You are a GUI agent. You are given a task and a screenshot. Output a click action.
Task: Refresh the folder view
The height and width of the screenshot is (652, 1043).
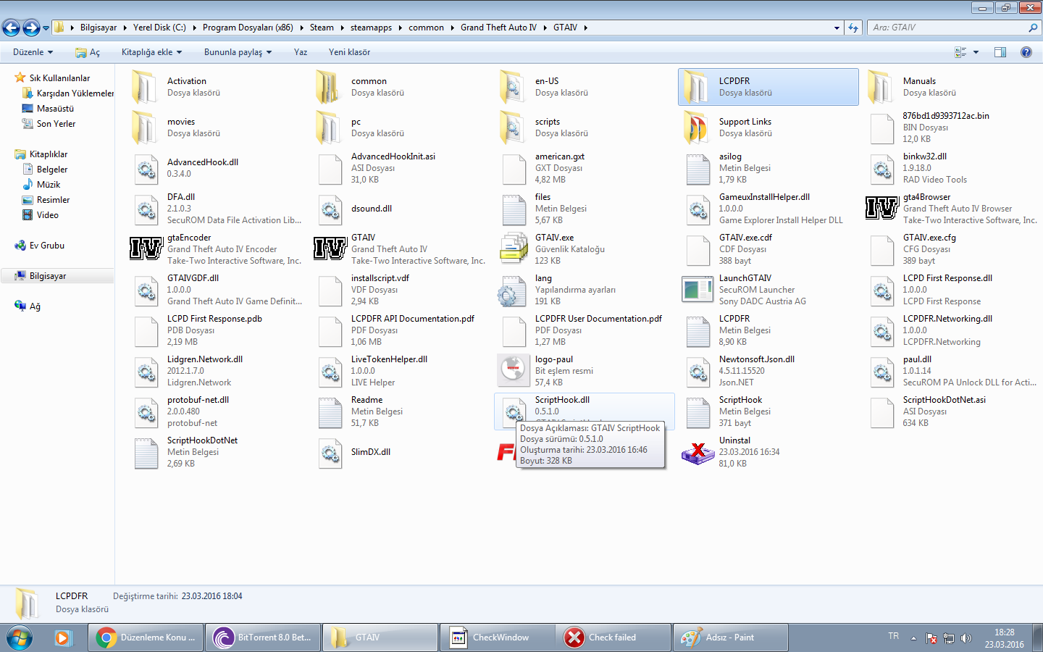pos(853,28)
